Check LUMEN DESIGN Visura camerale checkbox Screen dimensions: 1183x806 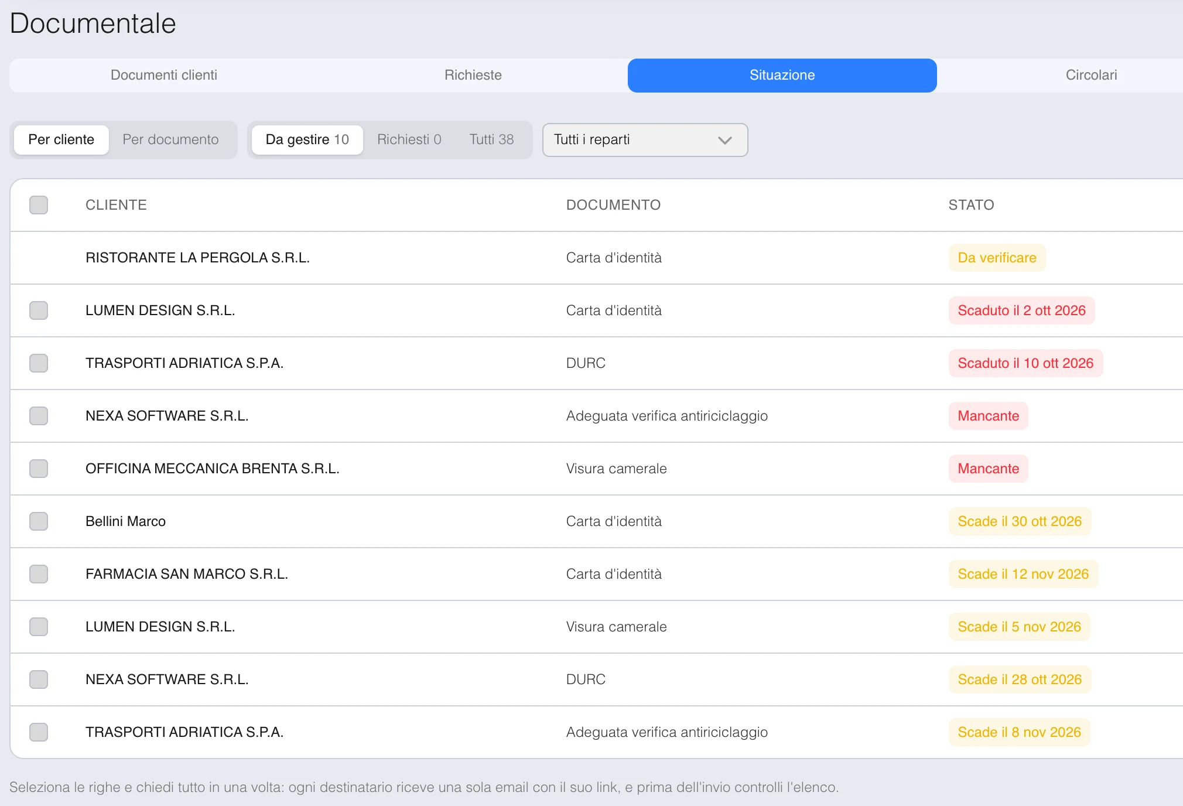(x=39, y=627)
